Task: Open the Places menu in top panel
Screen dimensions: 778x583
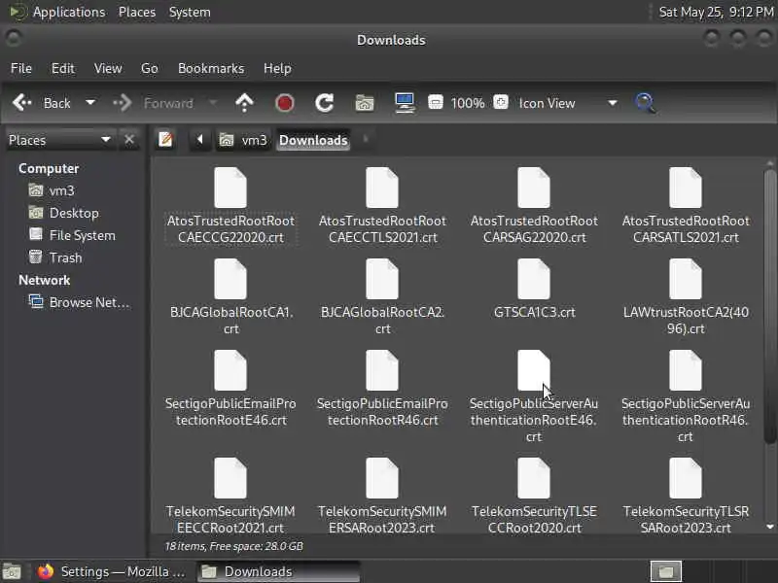Action: click(137, 12)
